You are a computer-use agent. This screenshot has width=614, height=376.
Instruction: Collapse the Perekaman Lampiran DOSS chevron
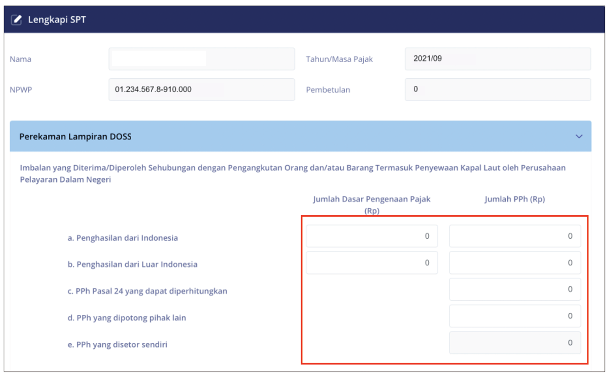pos(579,136)
